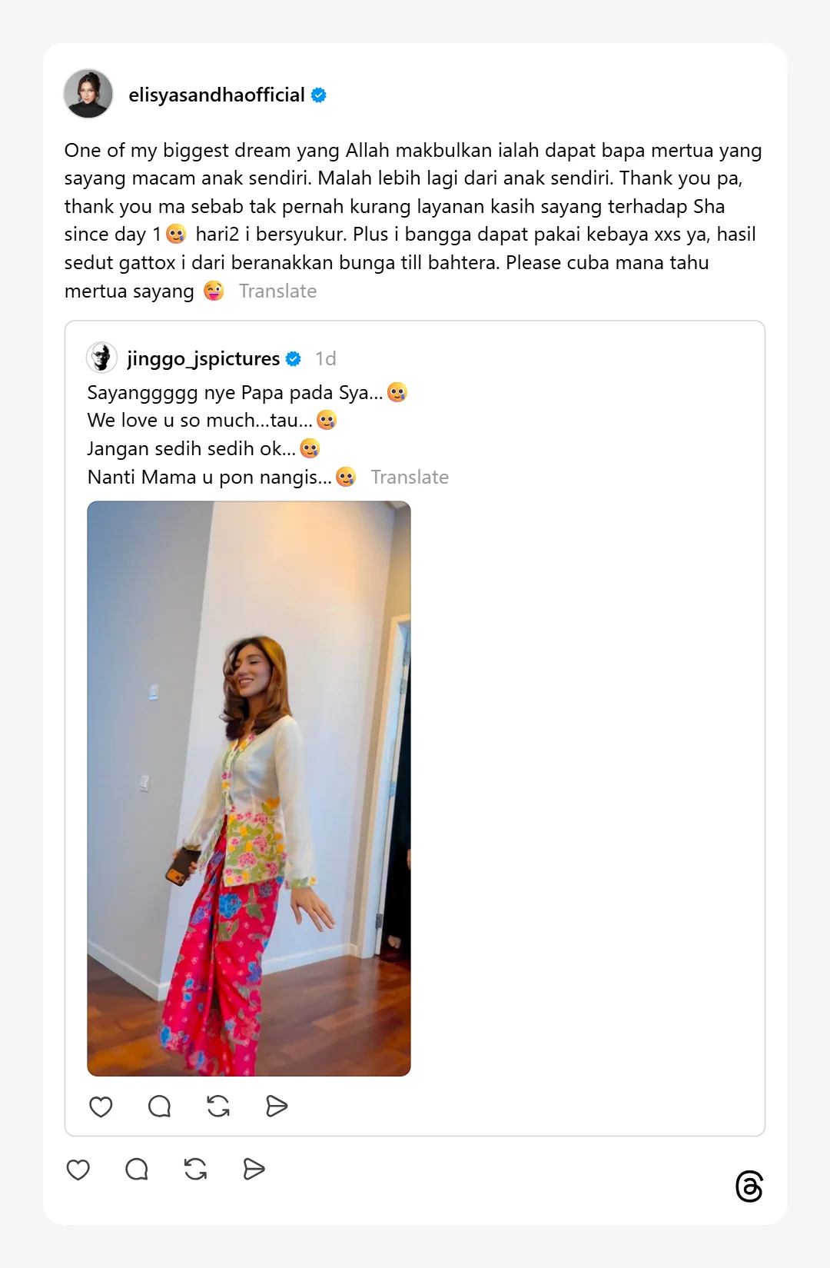This screenshot has width=830, height=1268.
Task: Open the Threads logo
Action: click(749, 1186)
